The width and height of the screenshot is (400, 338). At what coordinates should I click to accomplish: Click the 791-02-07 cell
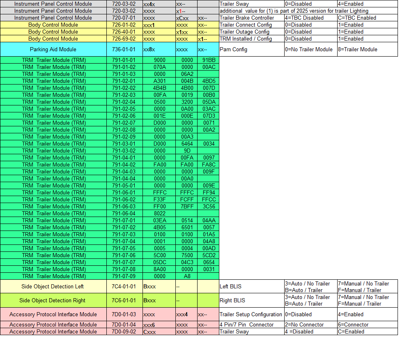click(x=124, y=123)
